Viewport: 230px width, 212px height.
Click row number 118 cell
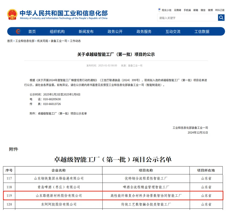click(9, 187)
